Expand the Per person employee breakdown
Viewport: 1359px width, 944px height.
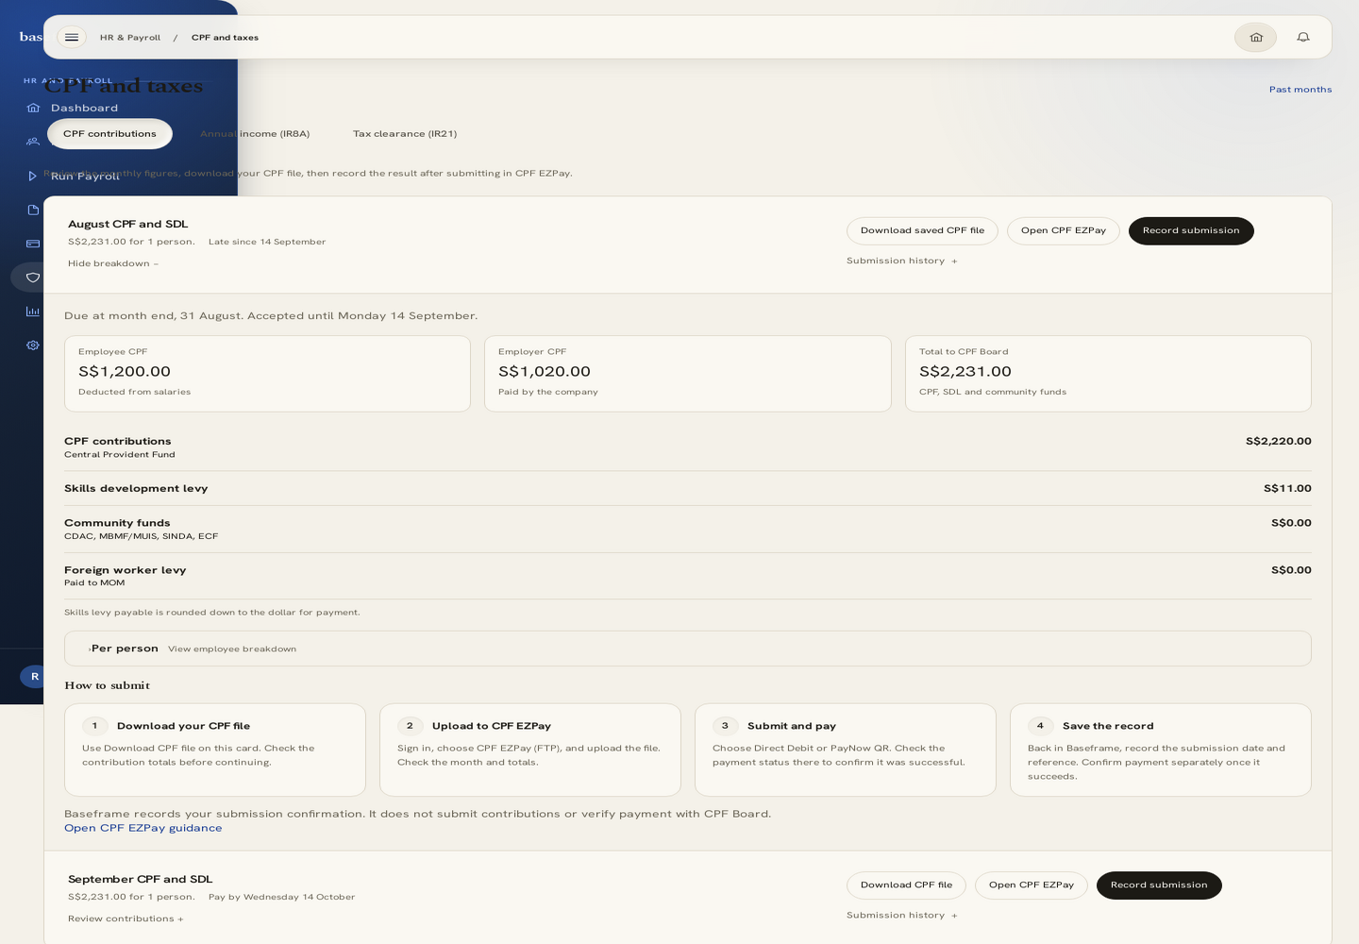688,649
